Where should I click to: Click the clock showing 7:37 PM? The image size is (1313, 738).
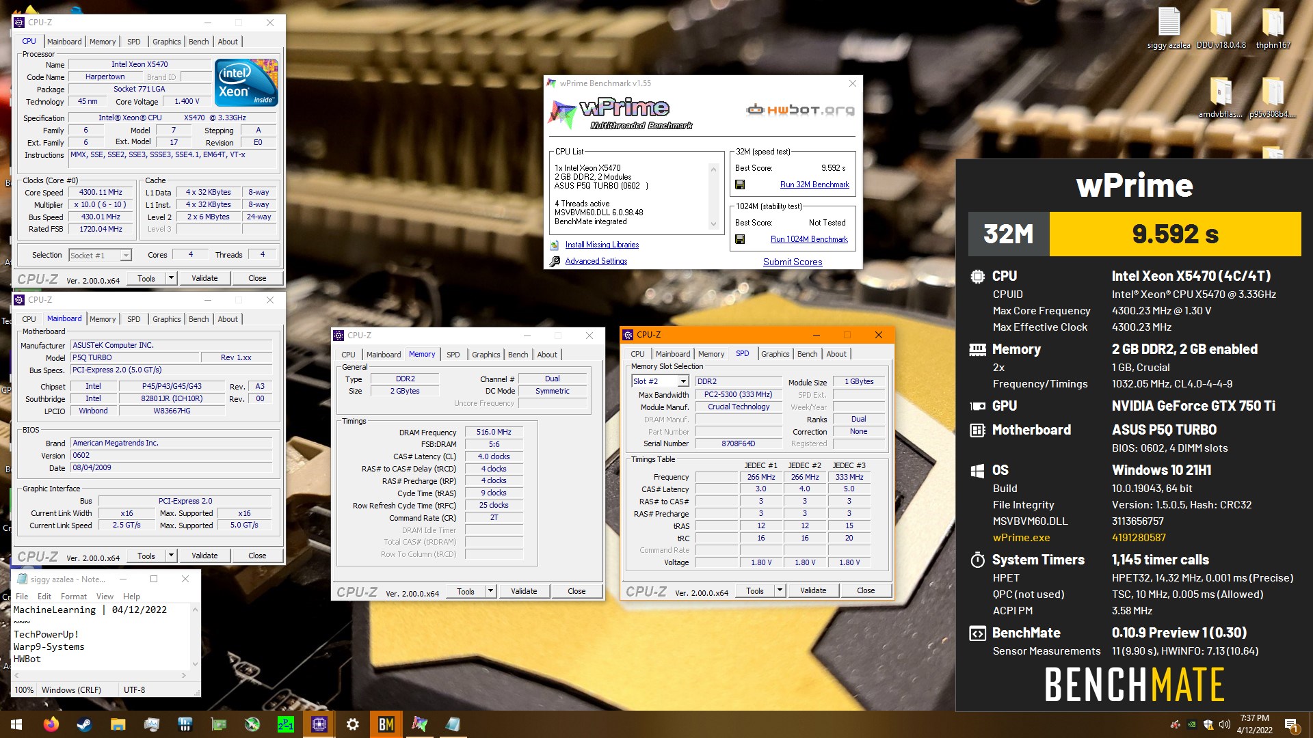coord(1254,718)
